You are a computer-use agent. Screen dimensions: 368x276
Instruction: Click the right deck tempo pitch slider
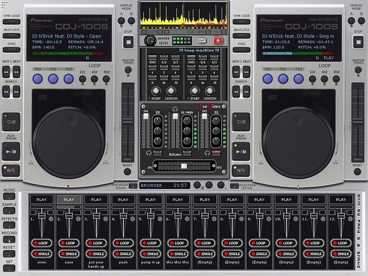click(x=358, y=122)
